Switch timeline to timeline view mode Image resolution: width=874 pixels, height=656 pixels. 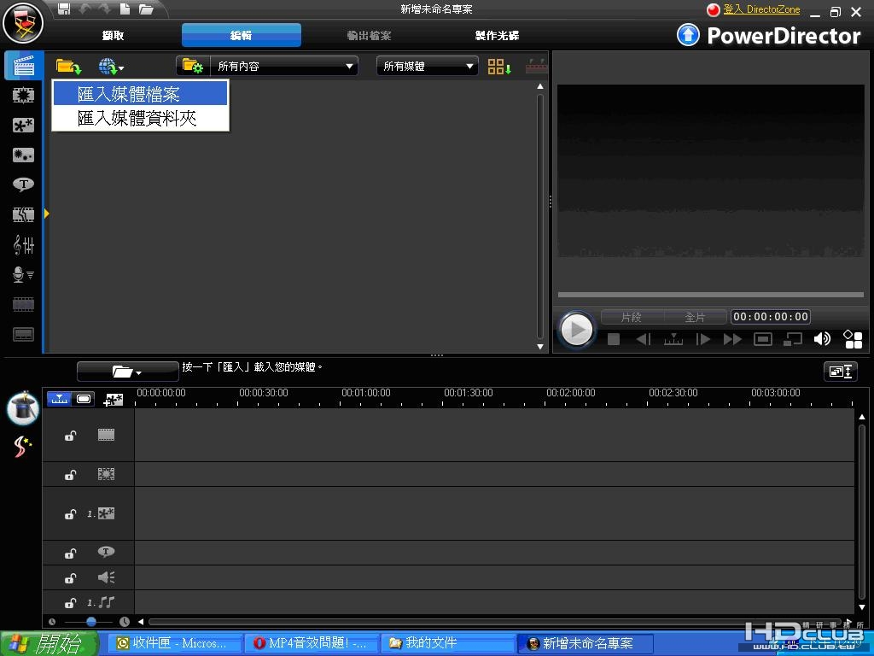coord(59,399)
